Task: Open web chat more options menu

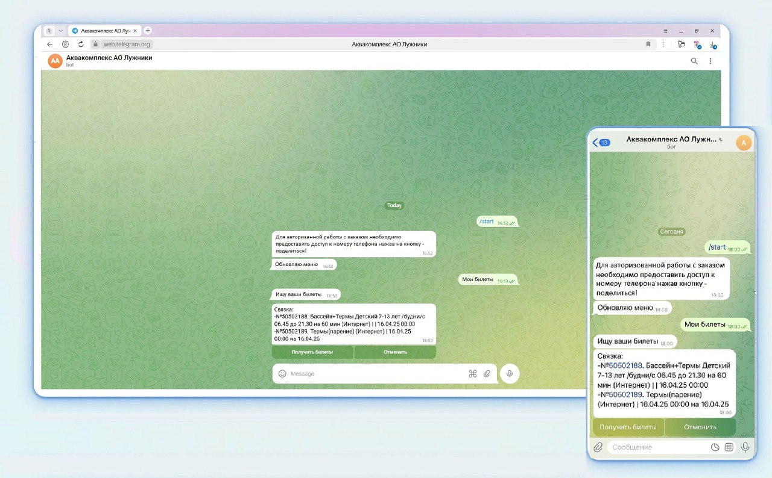Action: [x=710, y=61]
